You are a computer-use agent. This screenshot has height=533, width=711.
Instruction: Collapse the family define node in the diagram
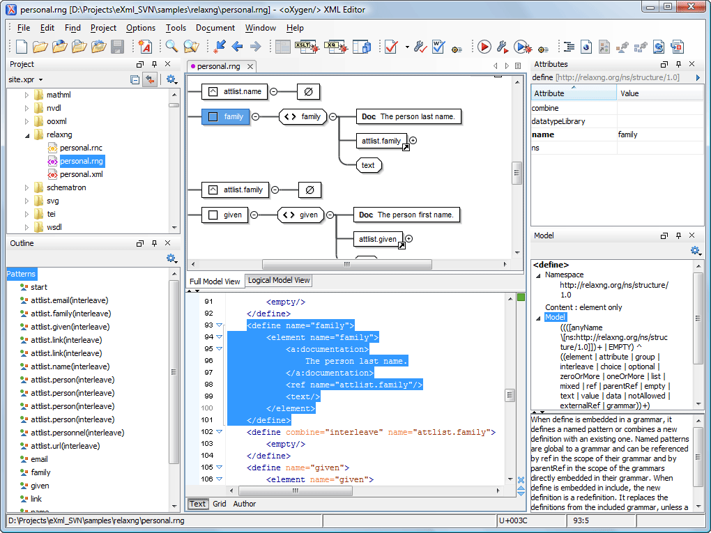coord(255,116)
